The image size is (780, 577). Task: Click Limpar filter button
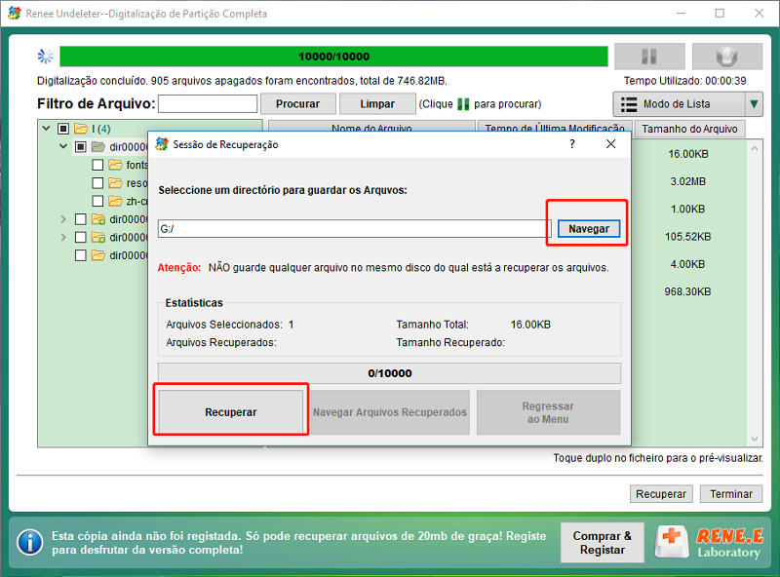377,104
